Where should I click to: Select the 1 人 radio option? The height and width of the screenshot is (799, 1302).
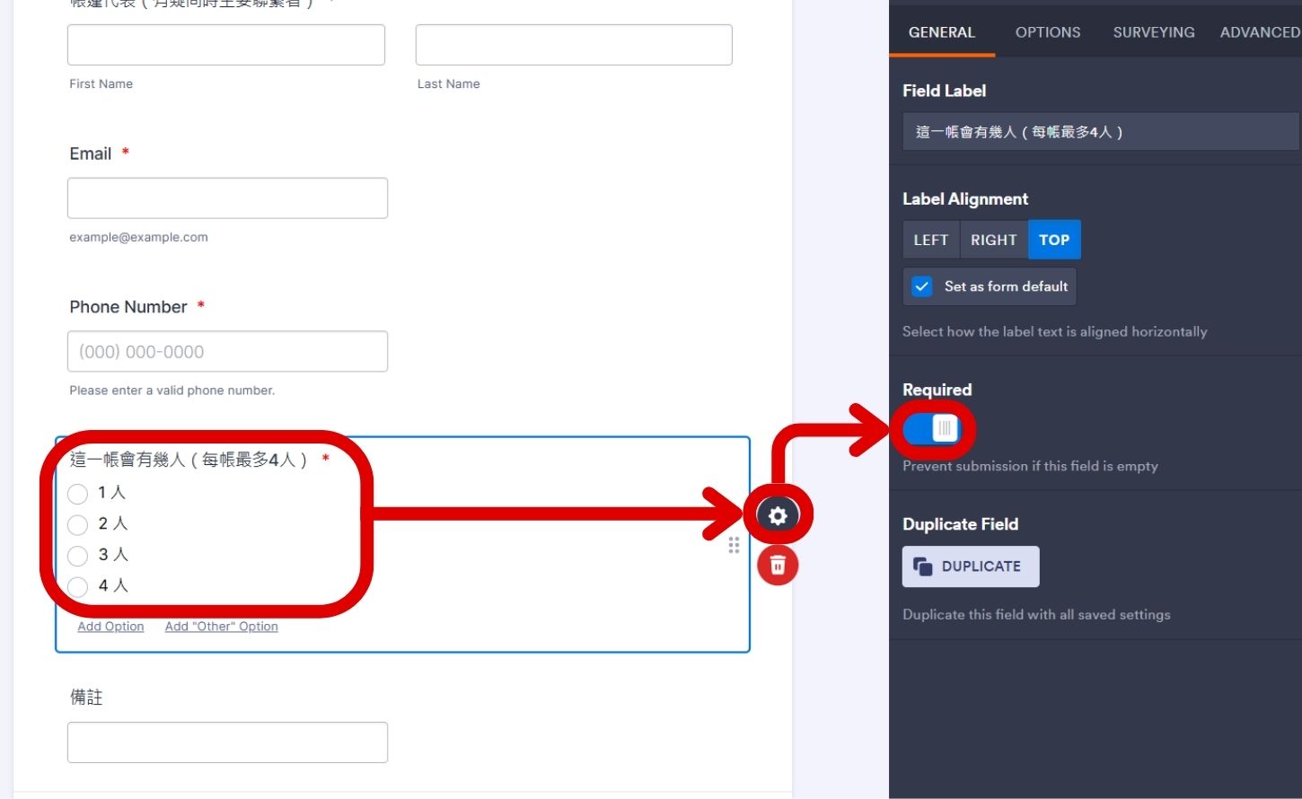click(78, 494)
